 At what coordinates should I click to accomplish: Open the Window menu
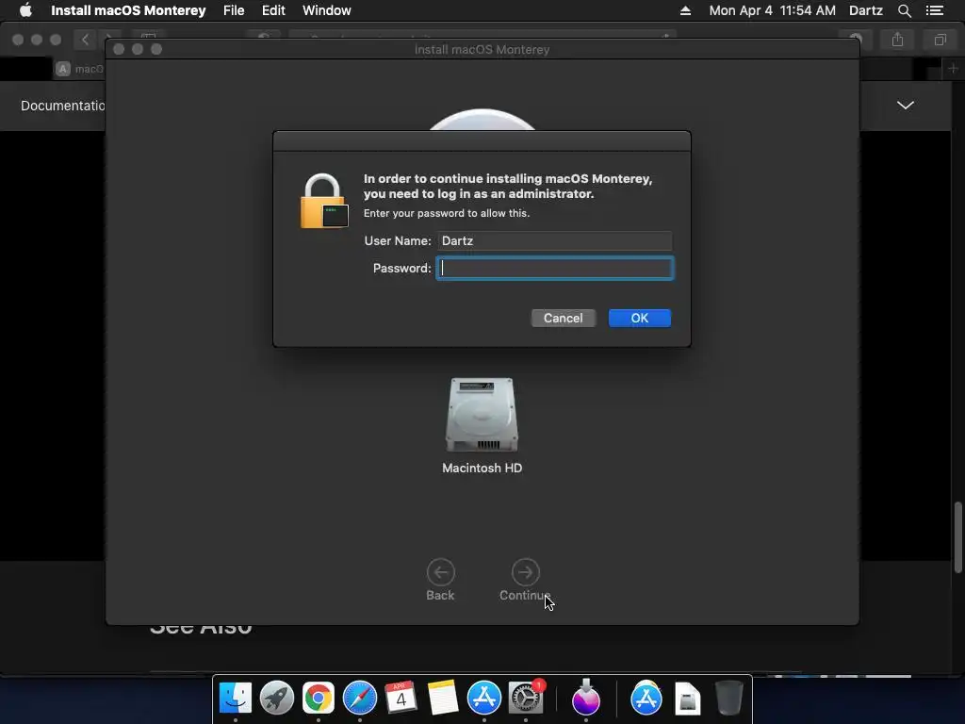click(x=327, y=10)
